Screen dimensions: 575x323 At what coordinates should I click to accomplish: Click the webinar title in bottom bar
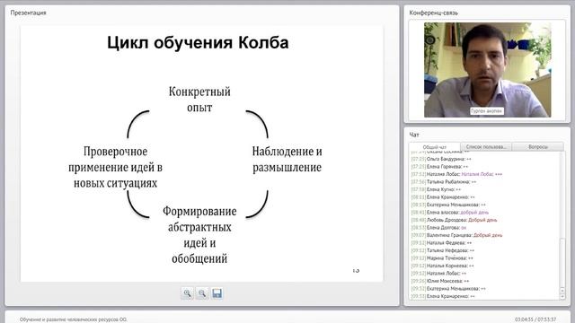click(x=74, y=319)
